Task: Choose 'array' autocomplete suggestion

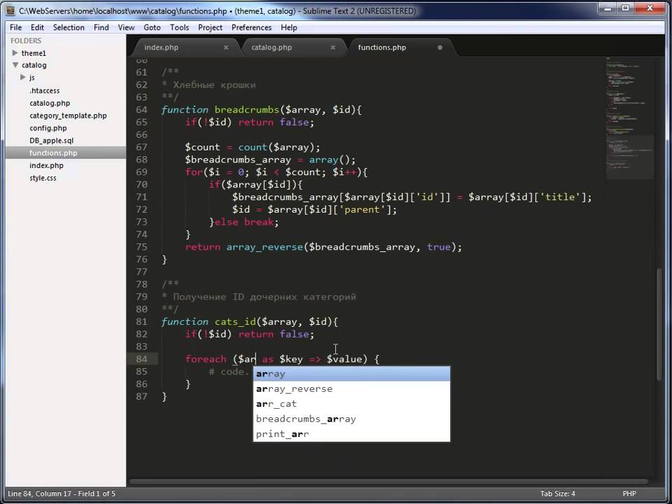Action: pos(352,374)
